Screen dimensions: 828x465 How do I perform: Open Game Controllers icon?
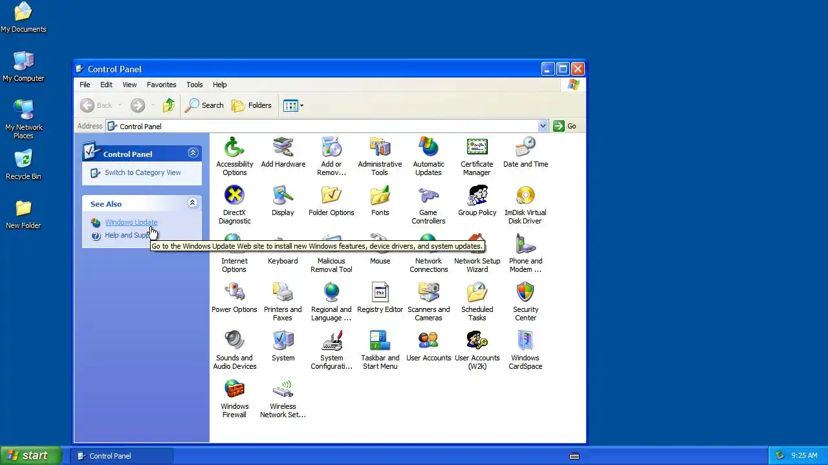point(428,195)
